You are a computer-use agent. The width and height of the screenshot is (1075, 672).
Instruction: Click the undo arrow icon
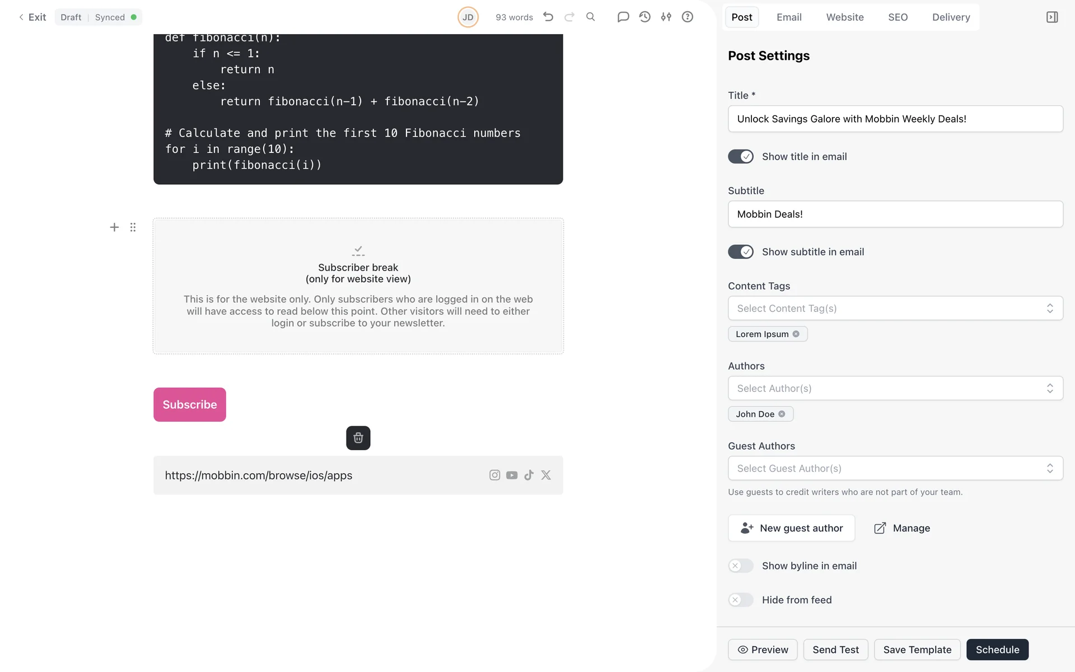[548, 17]
